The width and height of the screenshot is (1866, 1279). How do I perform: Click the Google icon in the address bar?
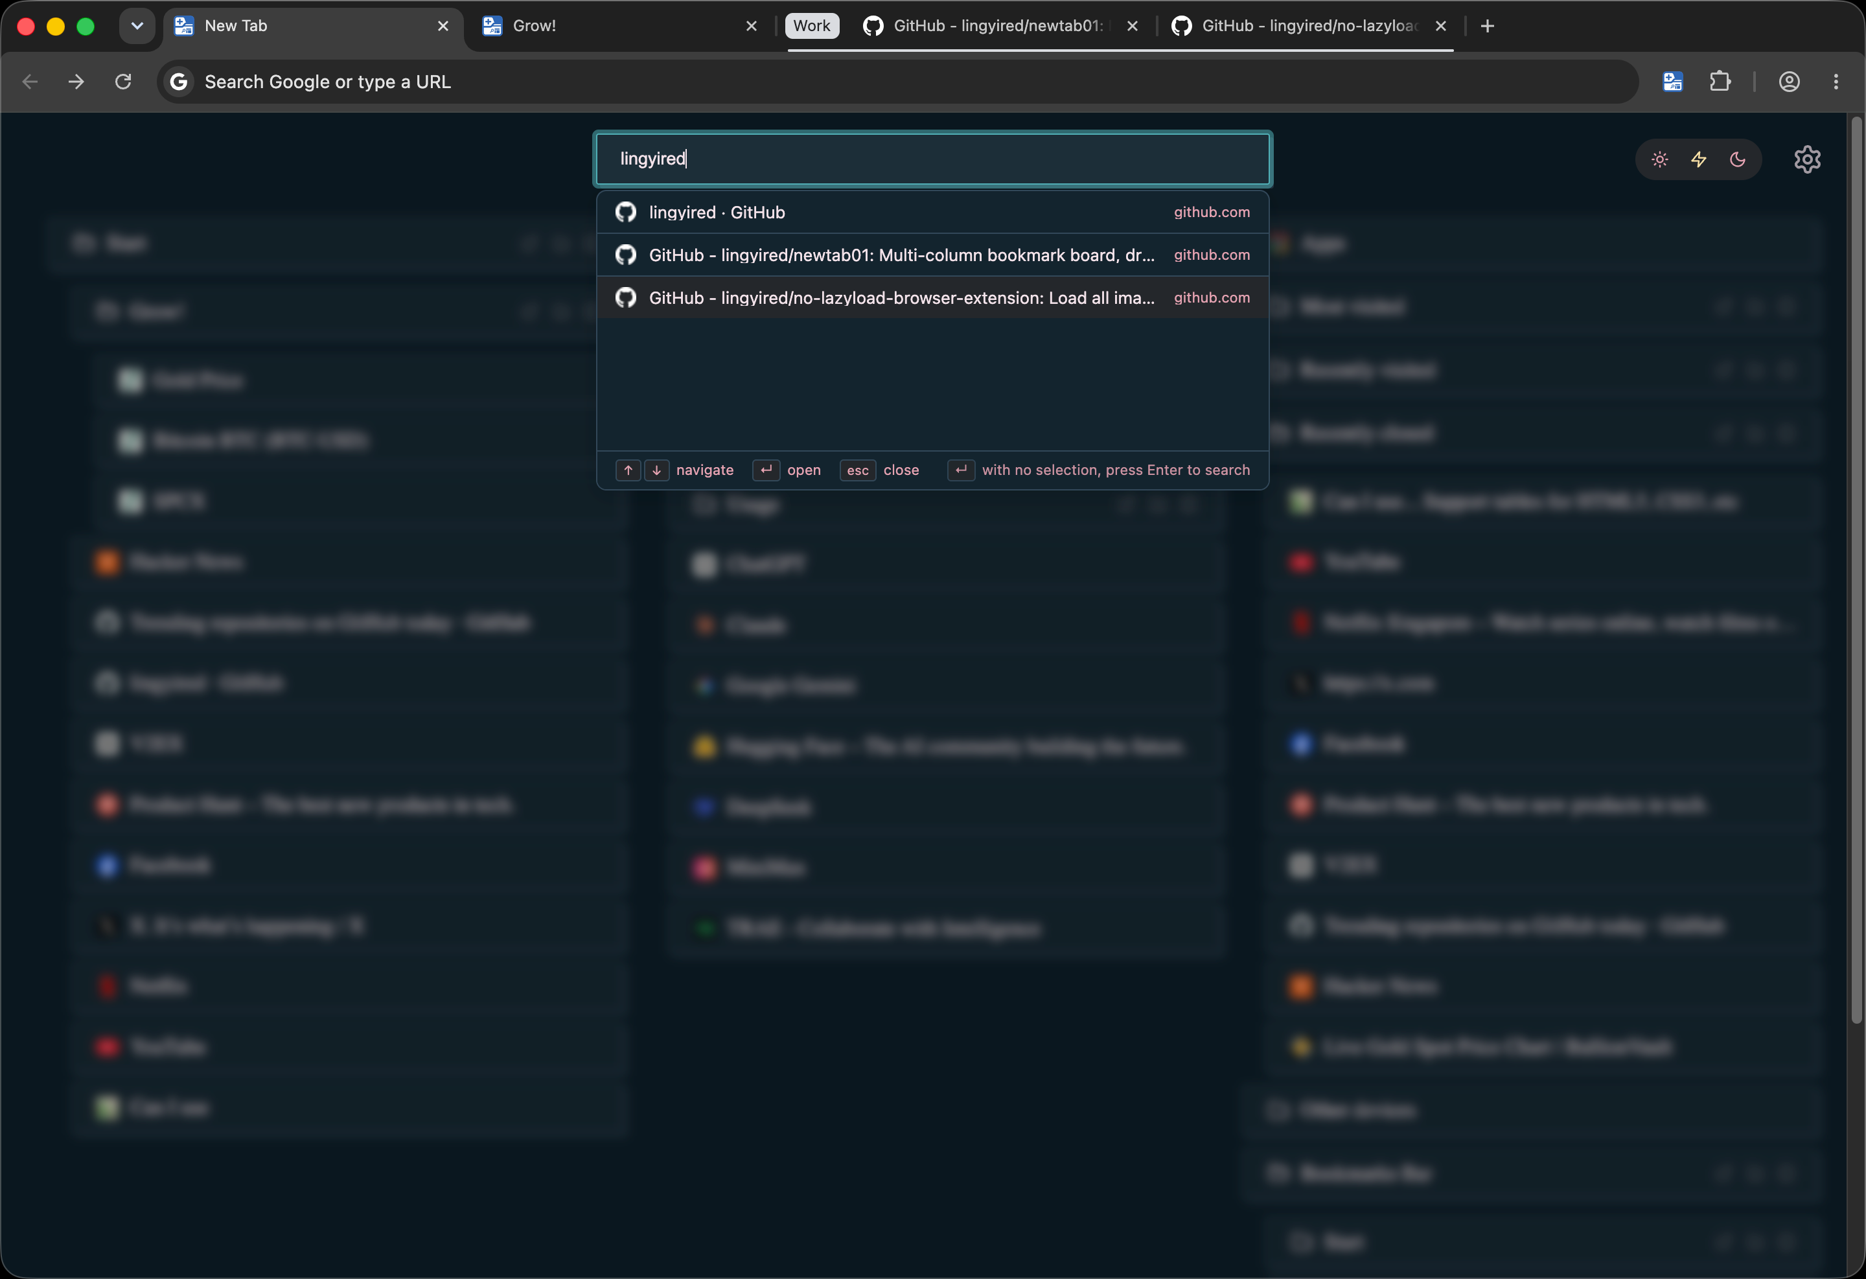pyautogui.click(x=179, y=82)
